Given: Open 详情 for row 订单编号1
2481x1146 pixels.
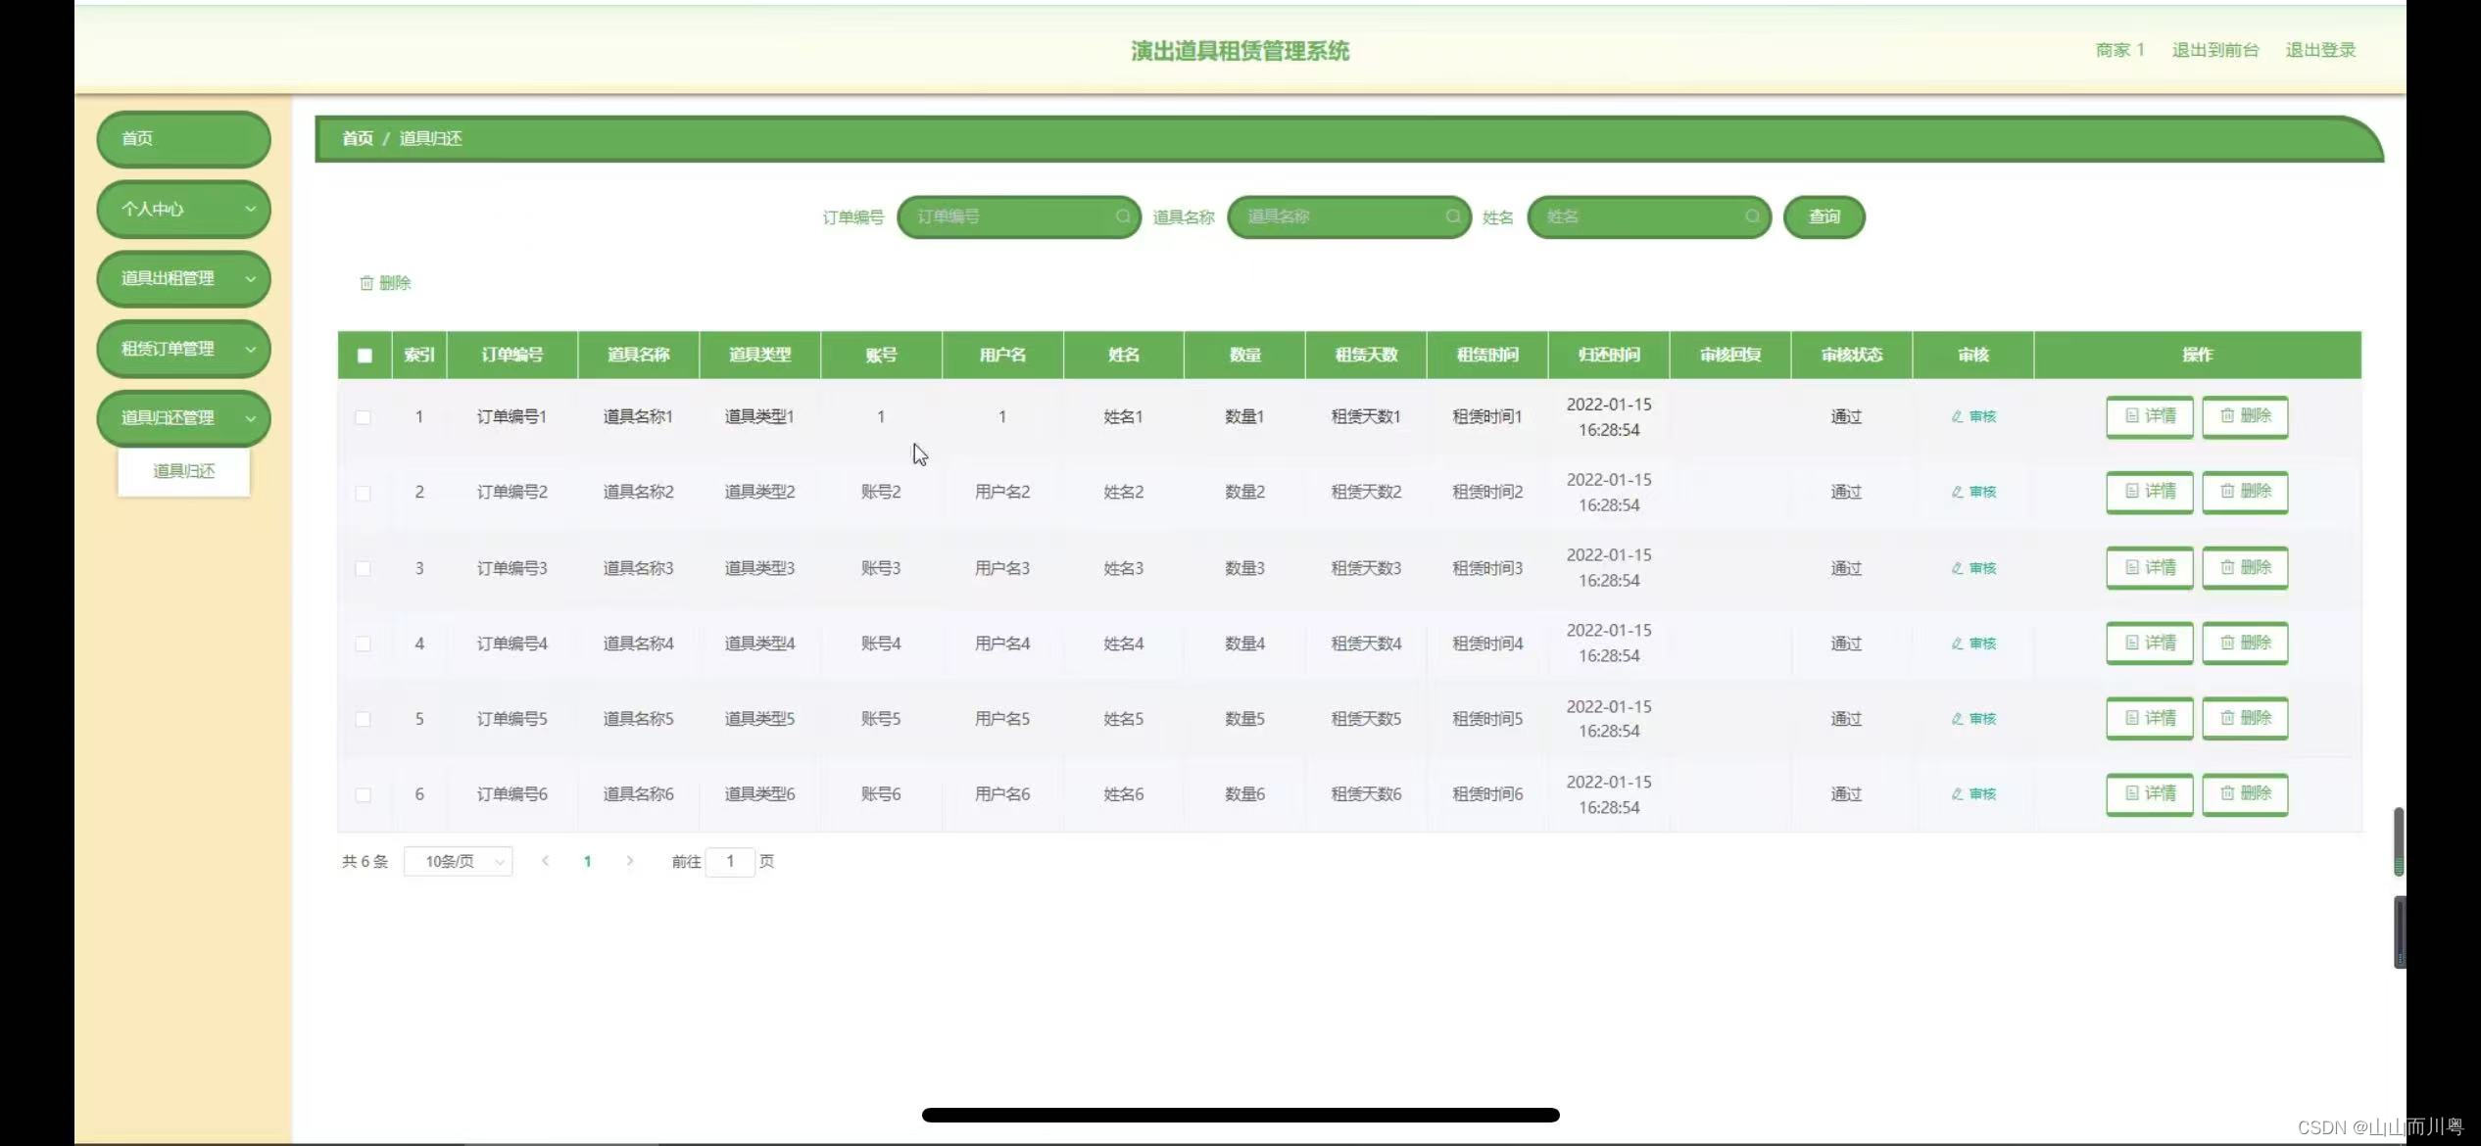Looking at the screenshot, I should click(x=2150, y=416).
